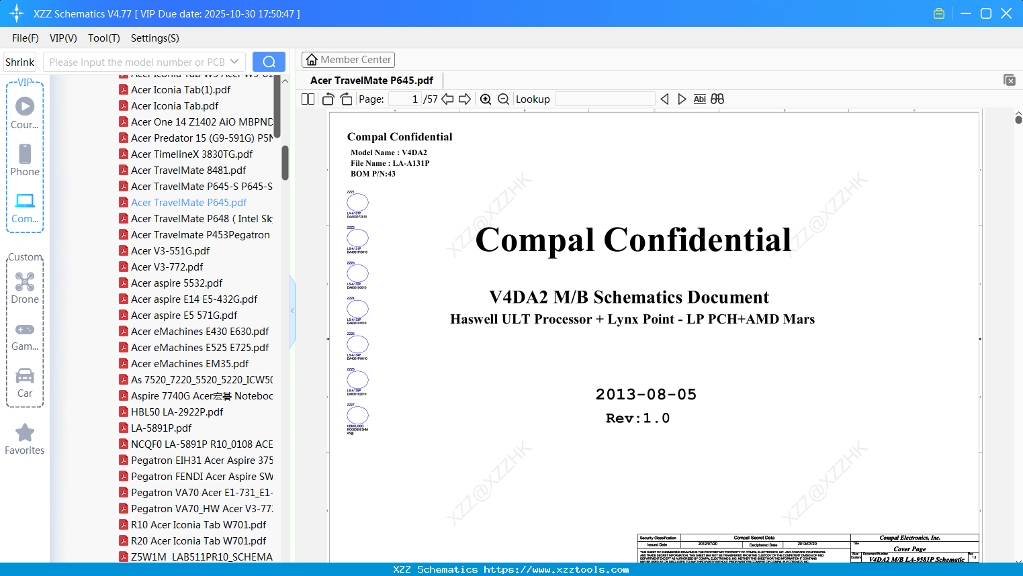The width and height of the screenshot is (1023, 576).
Task: Open Acer aspire 5532.pdf
Action: pyautogui.click(x=171, y=283)
